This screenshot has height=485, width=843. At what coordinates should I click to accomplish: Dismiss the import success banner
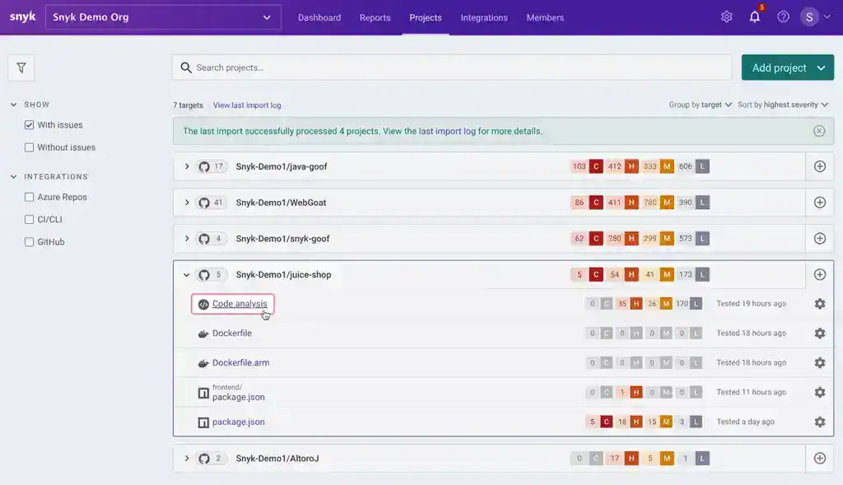pos(819,131)
